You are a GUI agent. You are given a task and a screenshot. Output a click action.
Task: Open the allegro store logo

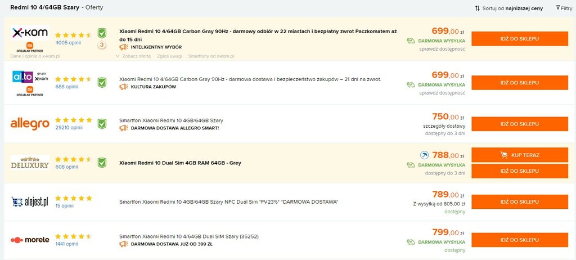(x=30, y=124)
